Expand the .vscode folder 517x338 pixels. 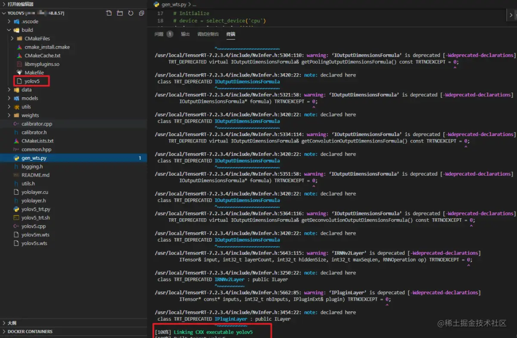(9, 22)
